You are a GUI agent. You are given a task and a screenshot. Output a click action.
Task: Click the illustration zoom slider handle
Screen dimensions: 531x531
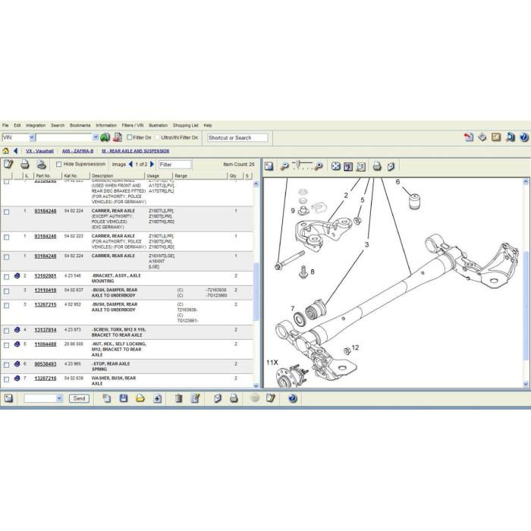[298, 165]
